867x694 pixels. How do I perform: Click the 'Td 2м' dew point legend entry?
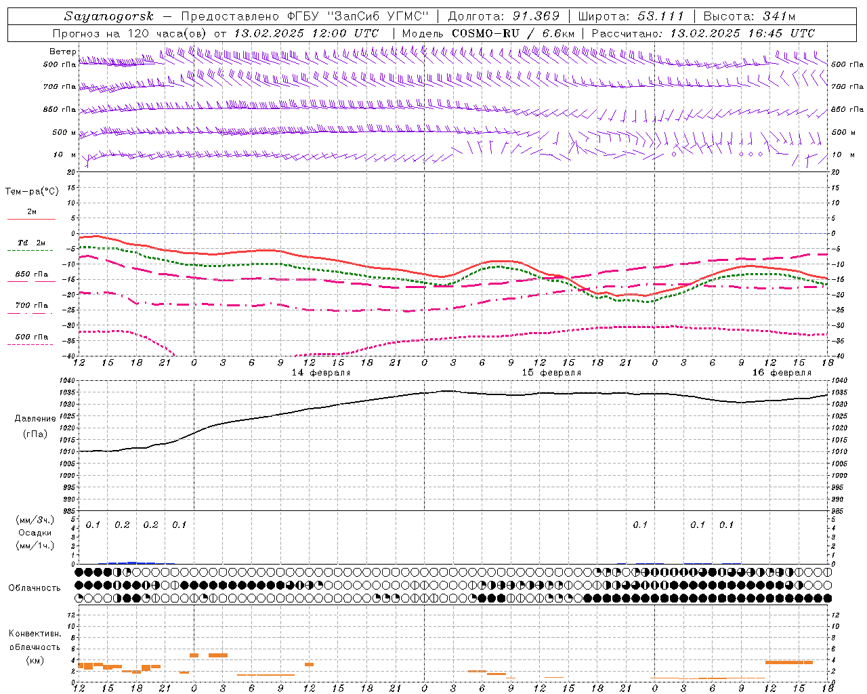(32, 243)
